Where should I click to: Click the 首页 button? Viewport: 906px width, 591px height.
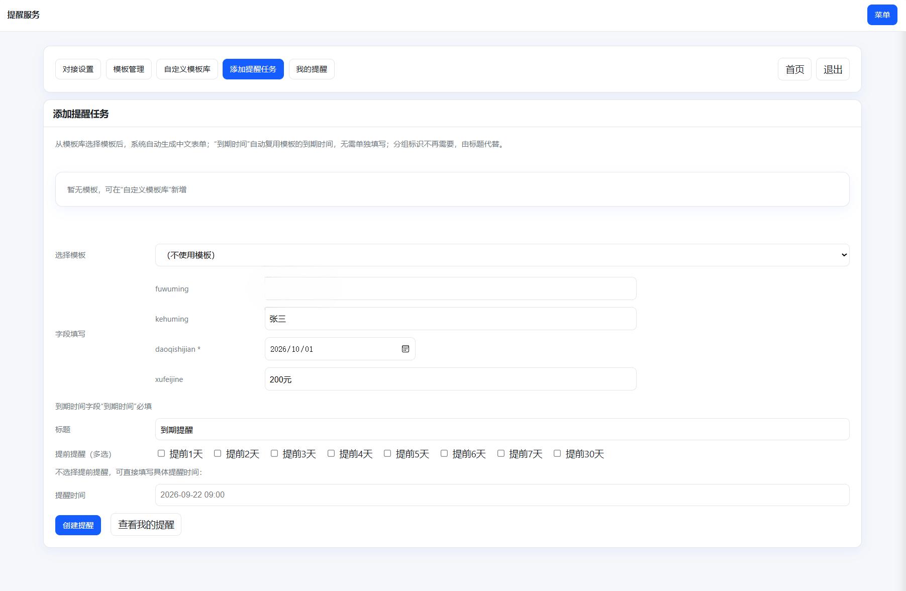click(x=794, y=69)
